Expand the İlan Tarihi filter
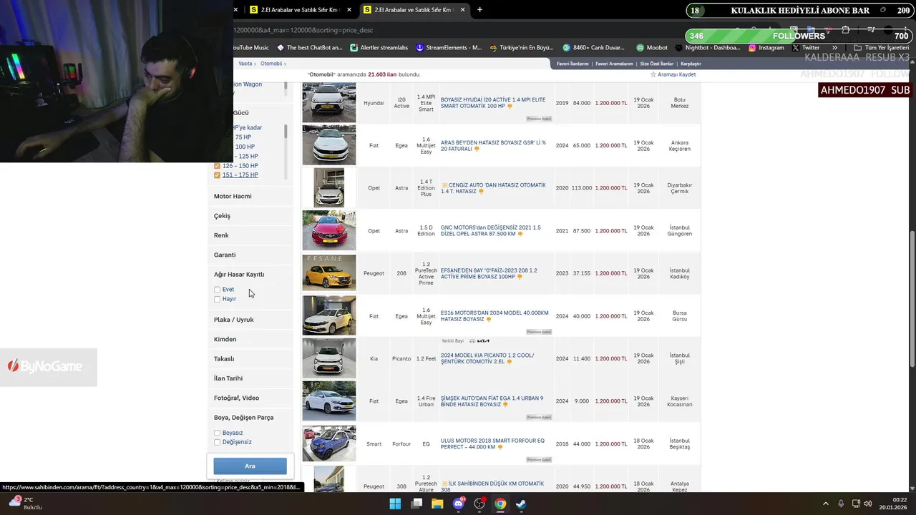The width and height of the screenshot is (916, 515). (228, 378)
